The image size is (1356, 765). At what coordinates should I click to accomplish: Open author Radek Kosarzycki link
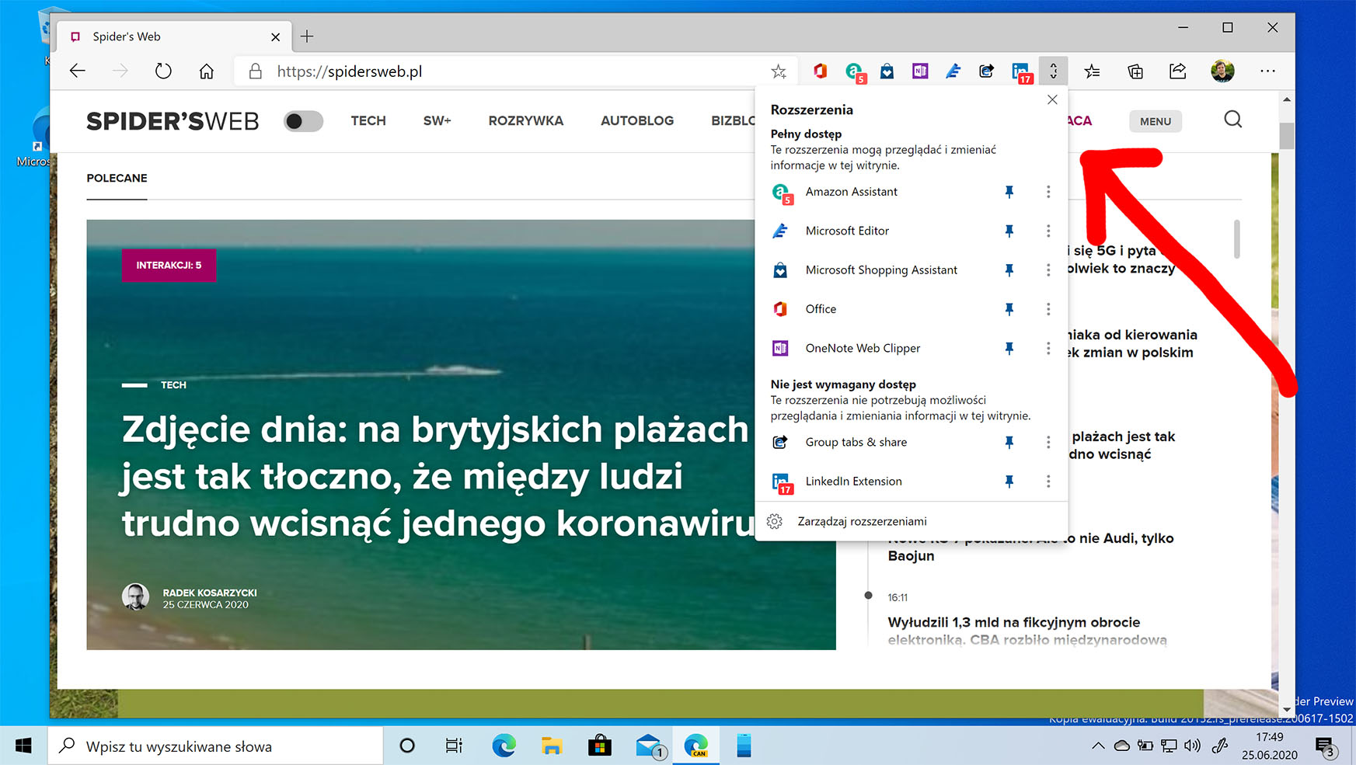(209, 593)
